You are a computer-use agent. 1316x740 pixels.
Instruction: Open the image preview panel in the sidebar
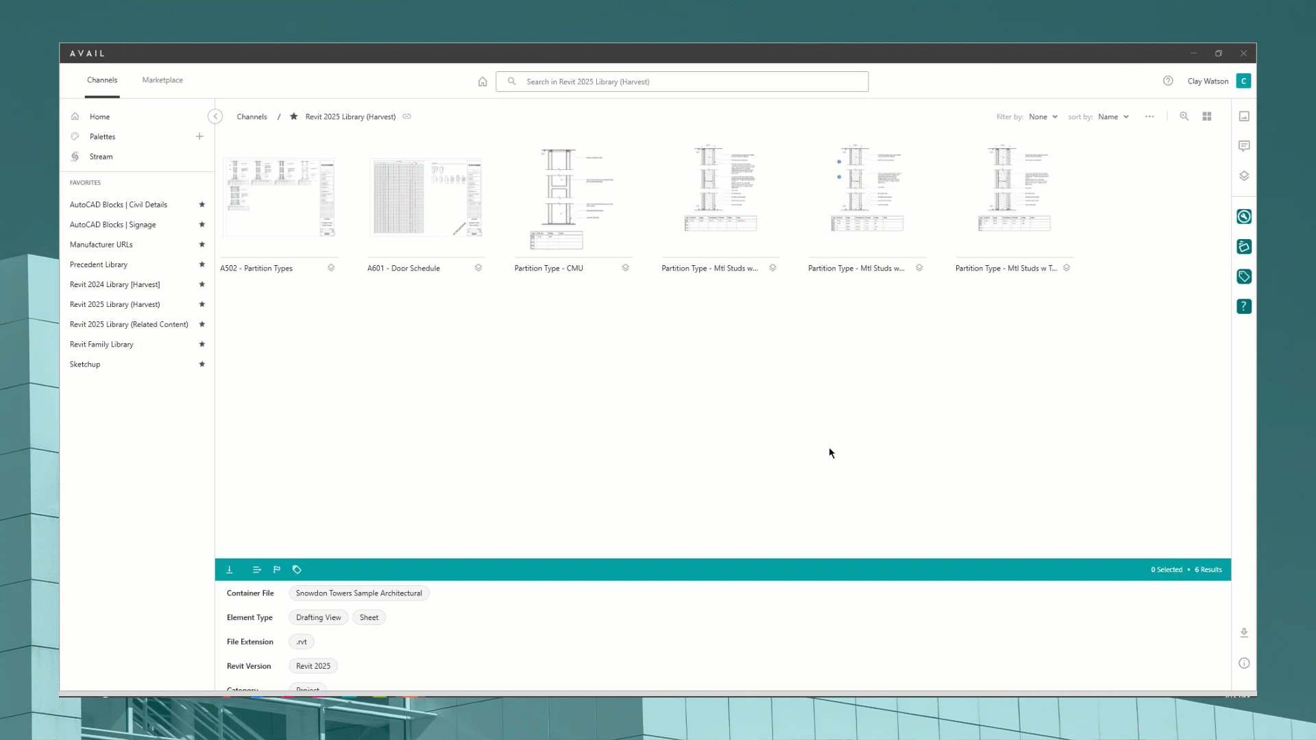click(1244, 116)
